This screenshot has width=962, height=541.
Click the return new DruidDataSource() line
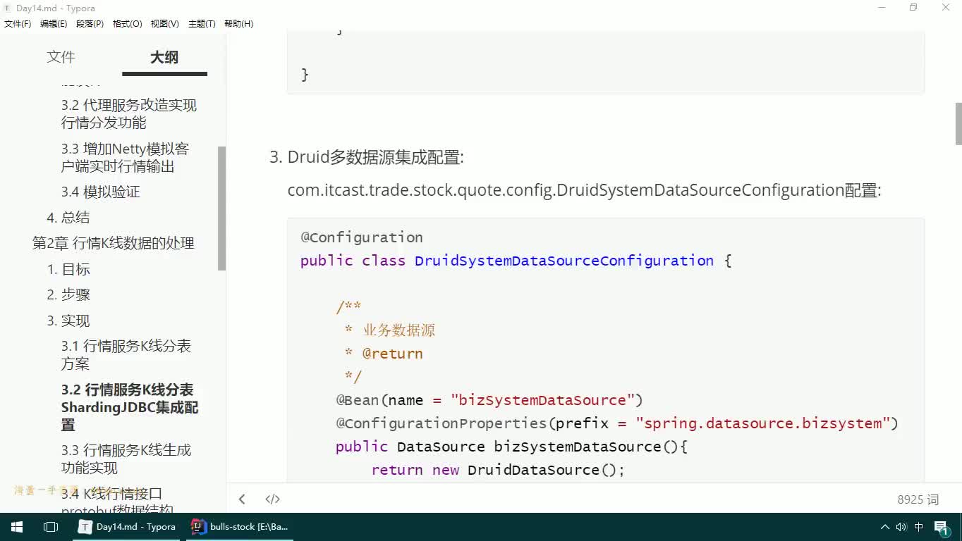498,470
